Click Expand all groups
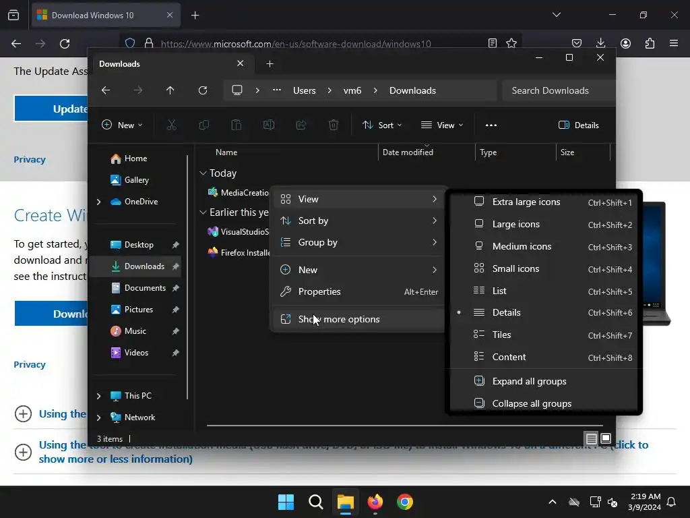The height and width of the screenshot is (518, 690). [x=544, y=382]
